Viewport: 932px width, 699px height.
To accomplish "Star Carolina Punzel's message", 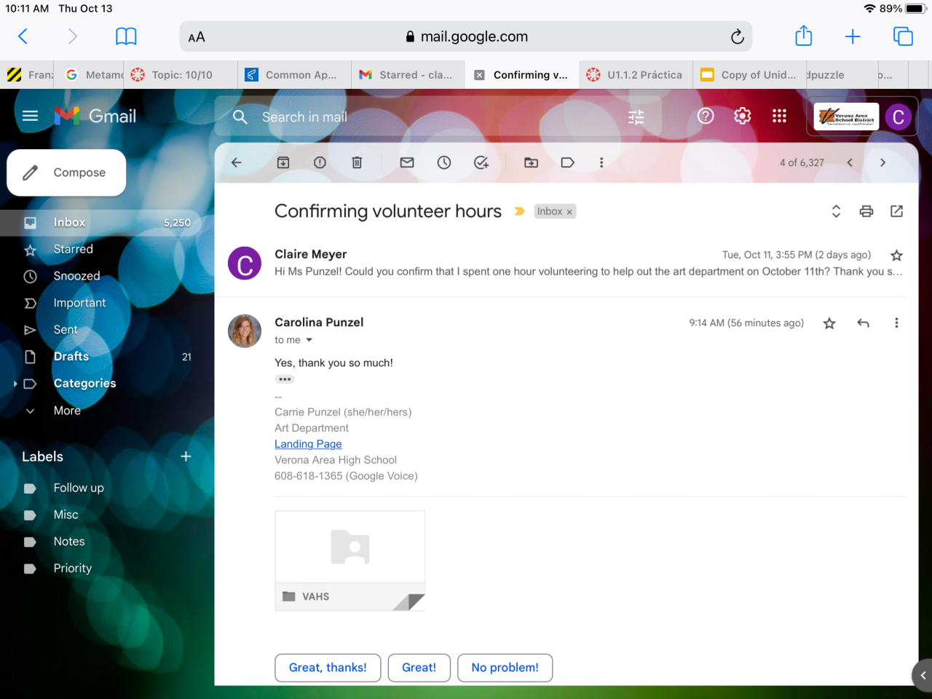I will click(829, 323).
